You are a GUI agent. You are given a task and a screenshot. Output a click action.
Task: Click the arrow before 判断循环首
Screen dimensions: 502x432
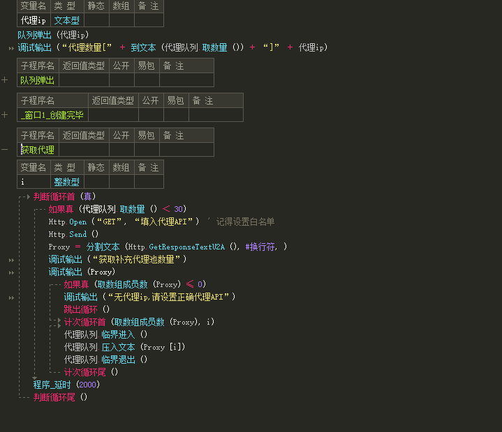click(28, 196)
